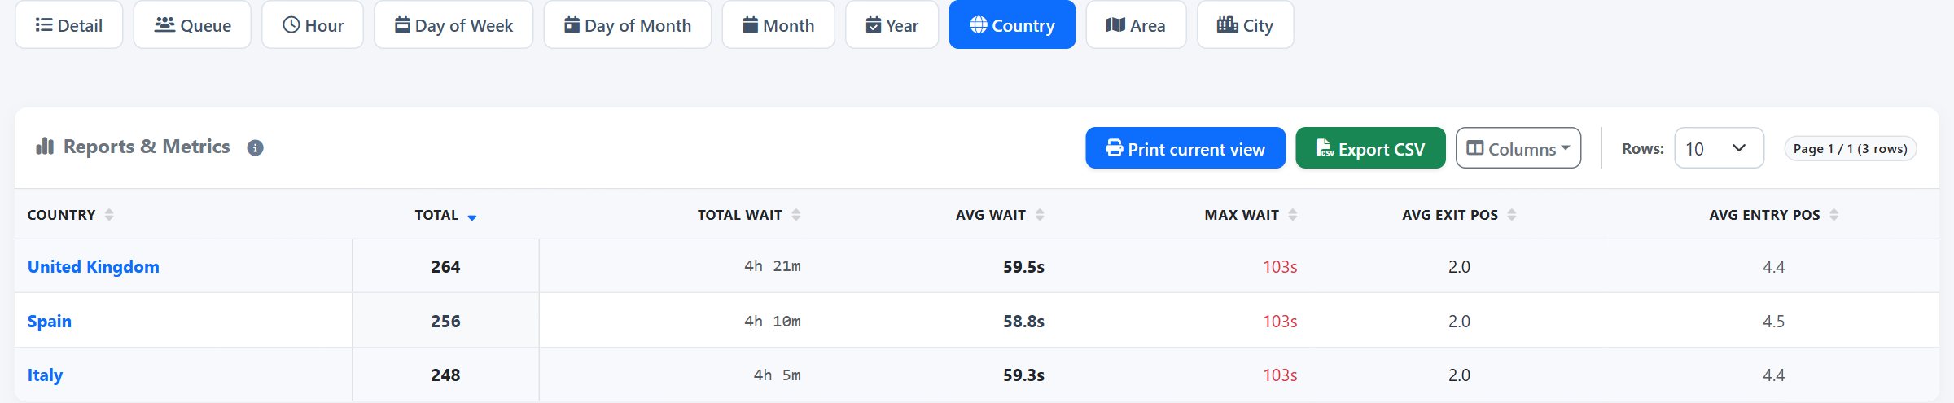The height and width of the screenshot is (403, 1954).
Task: Click the AVG EXIT POS header text
Action: (x=1450, y=215)
